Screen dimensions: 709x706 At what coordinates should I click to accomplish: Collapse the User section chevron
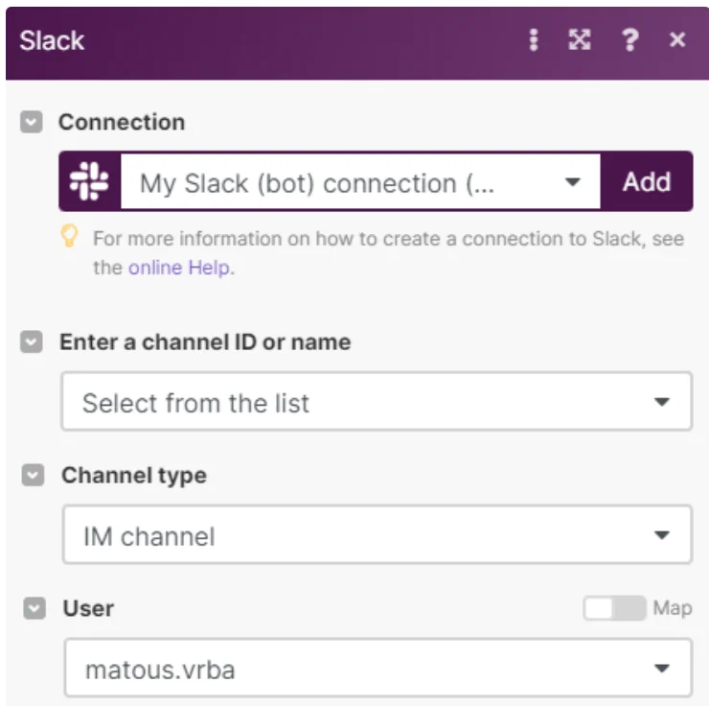[x=34, y=608]
